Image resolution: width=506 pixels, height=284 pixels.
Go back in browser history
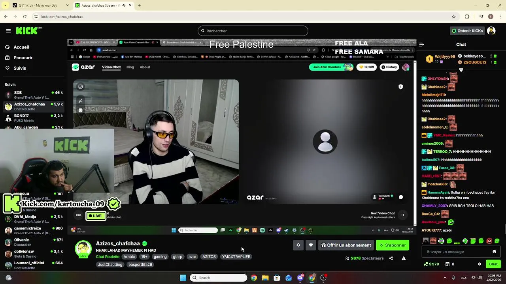(x=6, y=17)
